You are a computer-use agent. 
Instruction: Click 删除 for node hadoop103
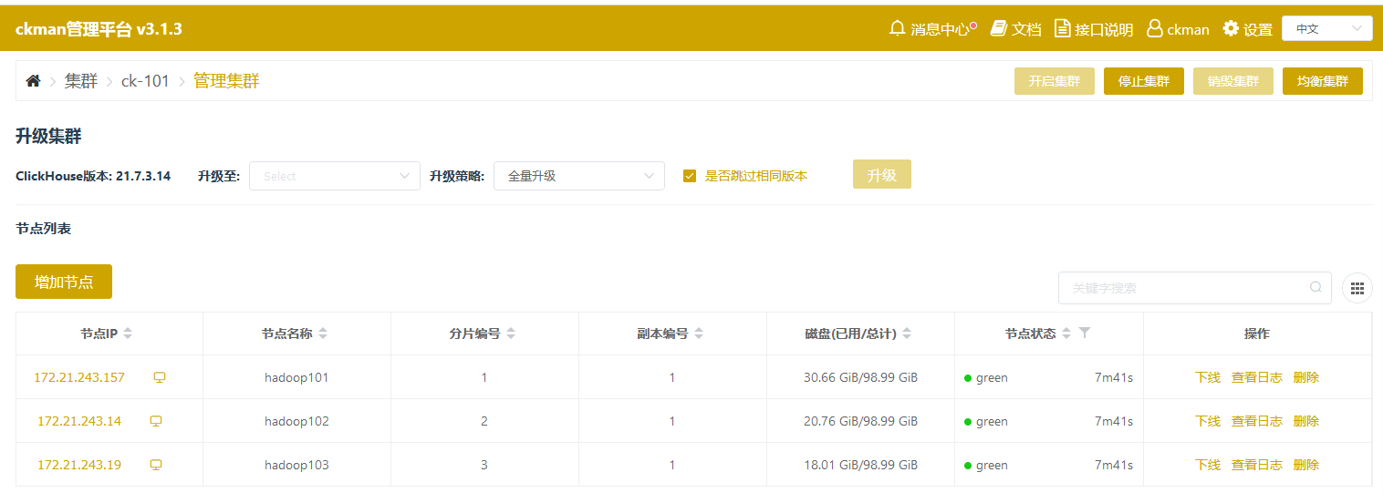pos(1306,465)
